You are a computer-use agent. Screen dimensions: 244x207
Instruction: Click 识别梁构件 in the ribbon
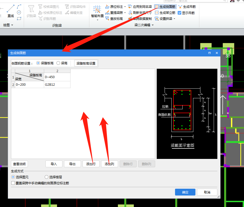[75, 7]
